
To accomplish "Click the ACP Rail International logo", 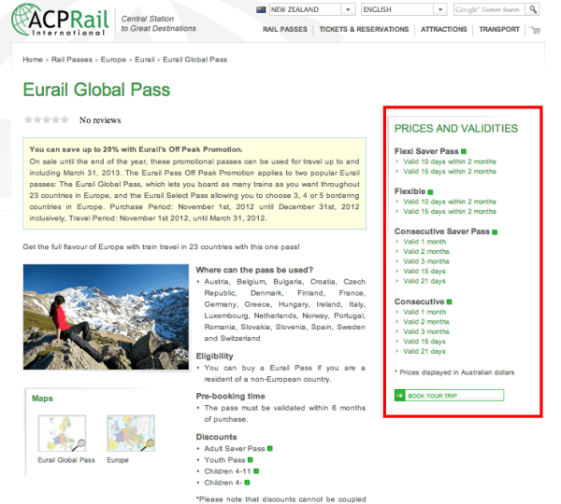I will click(x=60, y=20).
